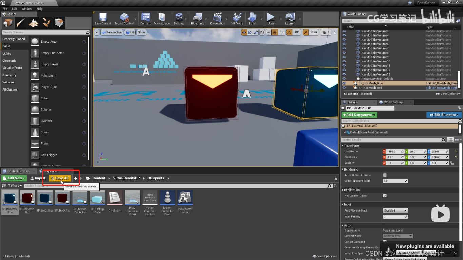463x260 pixels.
Task: Click the Blueprints folder breadcrumb
Action: point(156,178)
